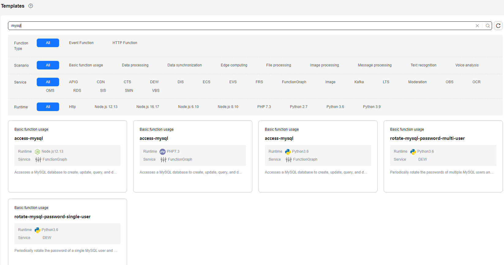Choose the Edge computing scenario
The height and width of the screenshot is (265, 504).
[234, 65]
